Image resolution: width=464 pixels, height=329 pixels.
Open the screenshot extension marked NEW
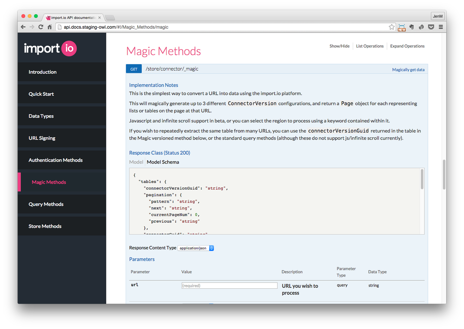pyautogui.click(x=402, y=27)
